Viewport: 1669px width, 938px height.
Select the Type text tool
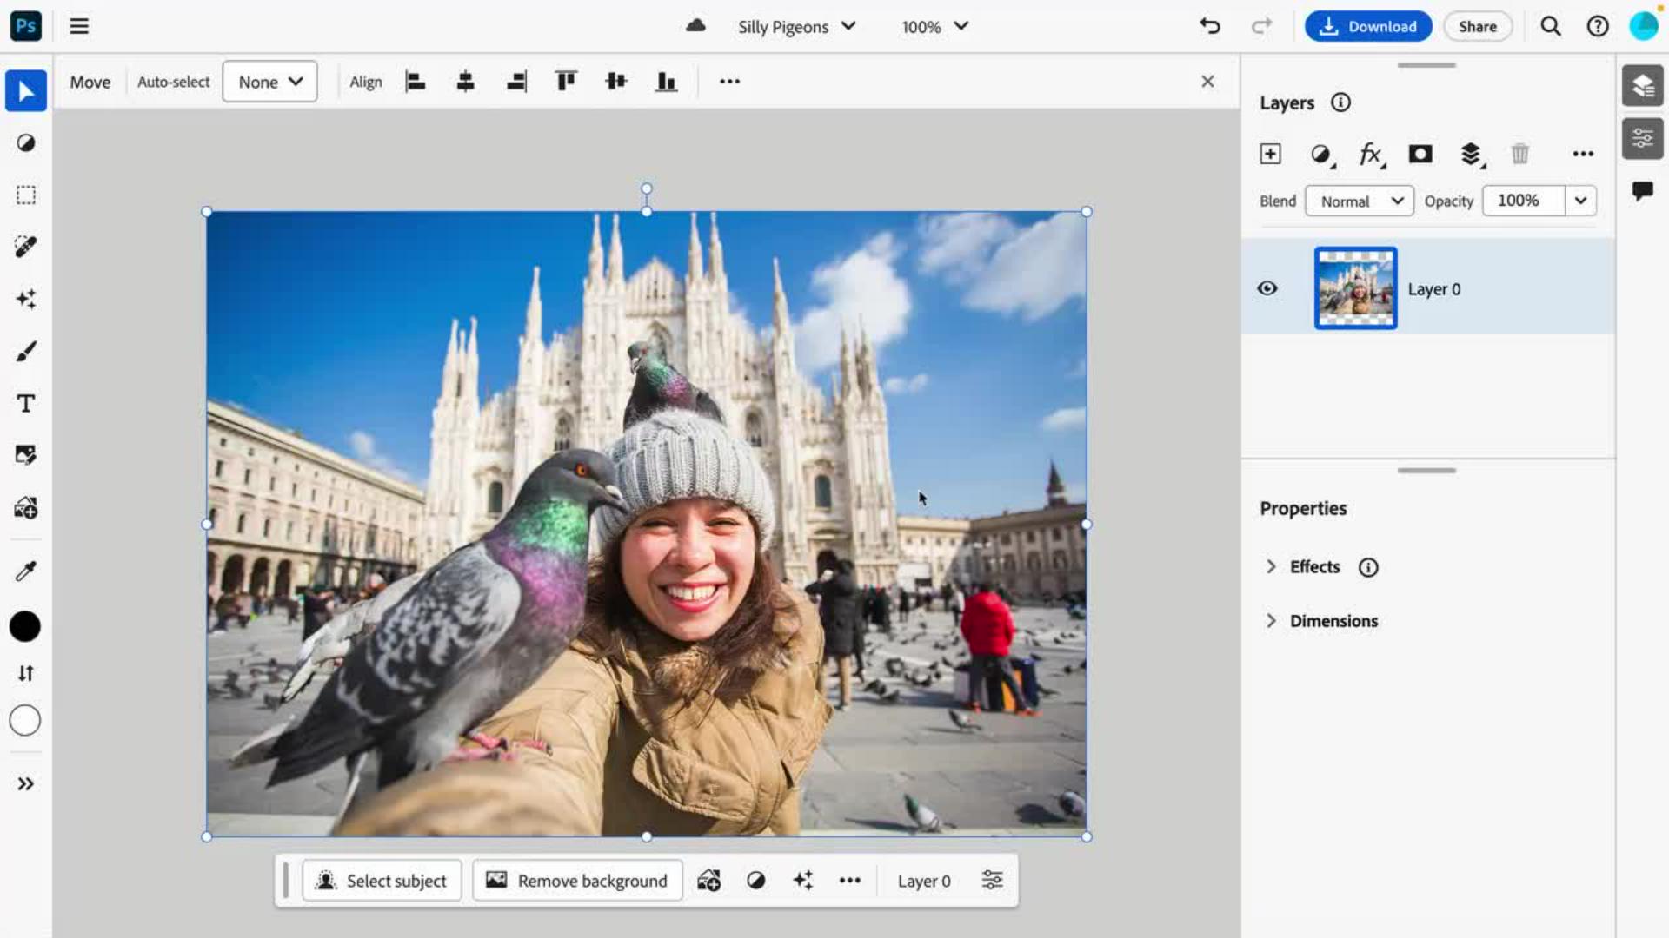(x=26, y=404)
